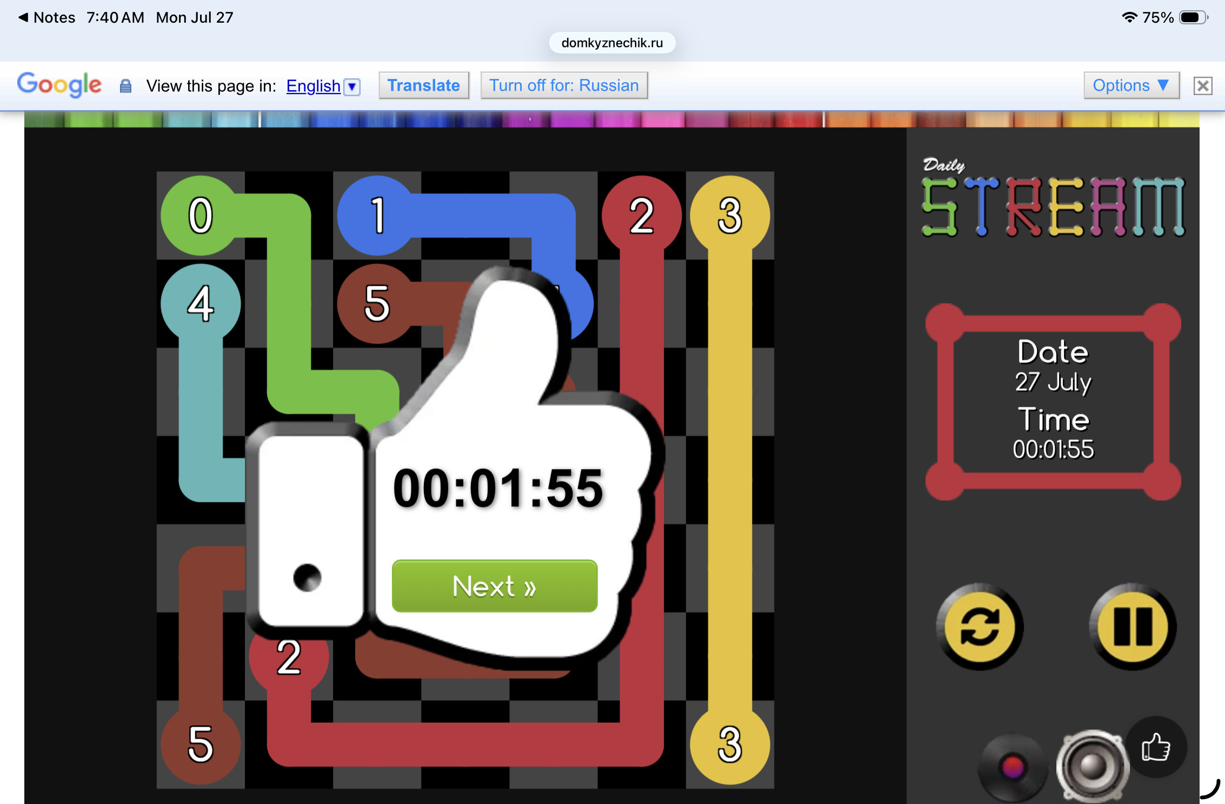
Task: Click the bottom yellow 3 endpoint circle
Action: coord(730,745)
